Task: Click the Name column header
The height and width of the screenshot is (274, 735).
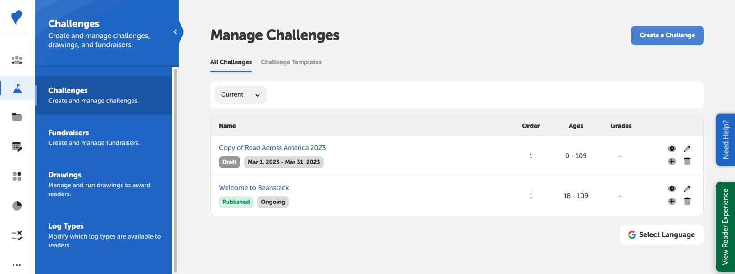Action: coord(227,126)
